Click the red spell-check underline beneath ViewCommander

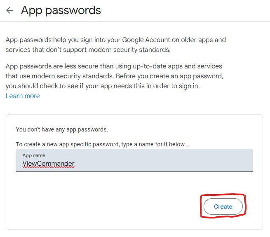click(48, 168)
